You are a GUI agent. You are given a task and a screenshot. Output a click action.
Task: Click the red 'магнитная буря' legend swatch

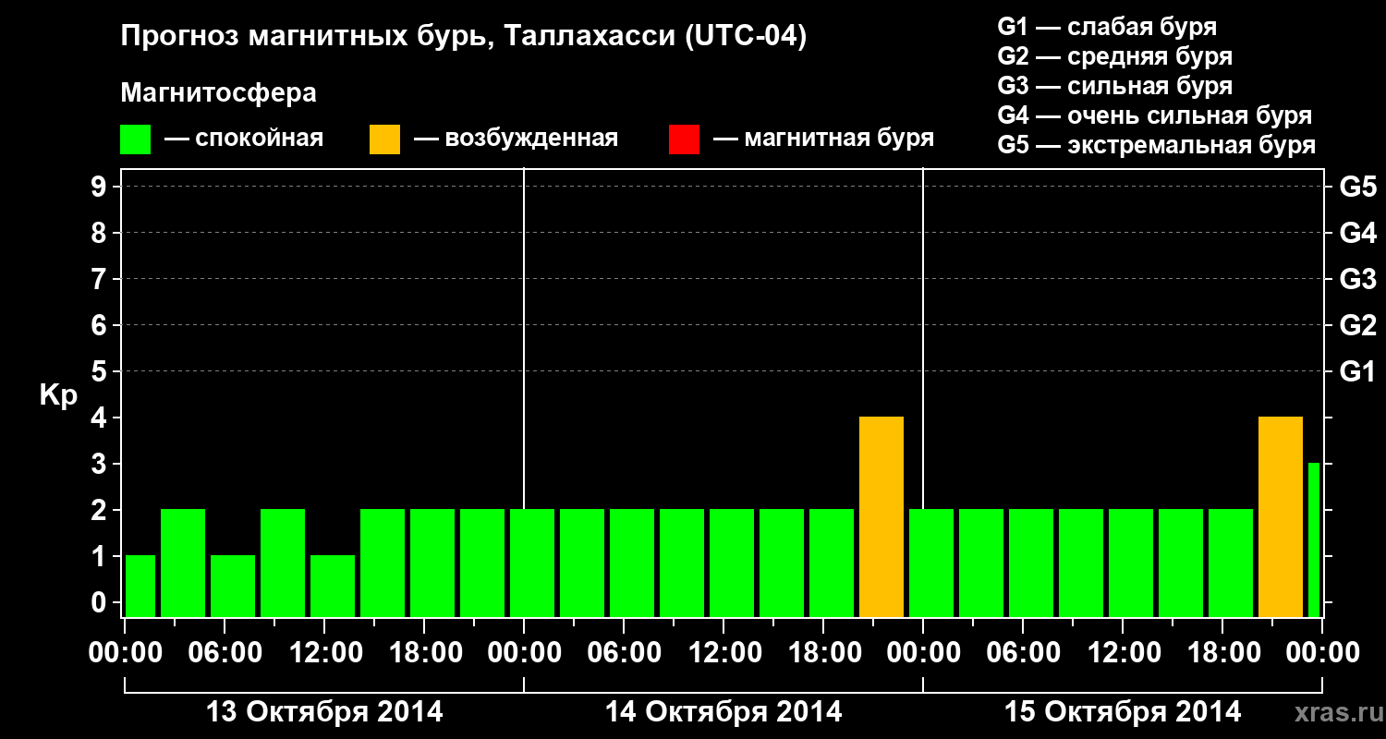pyautogui.click(x=684, y=139)
